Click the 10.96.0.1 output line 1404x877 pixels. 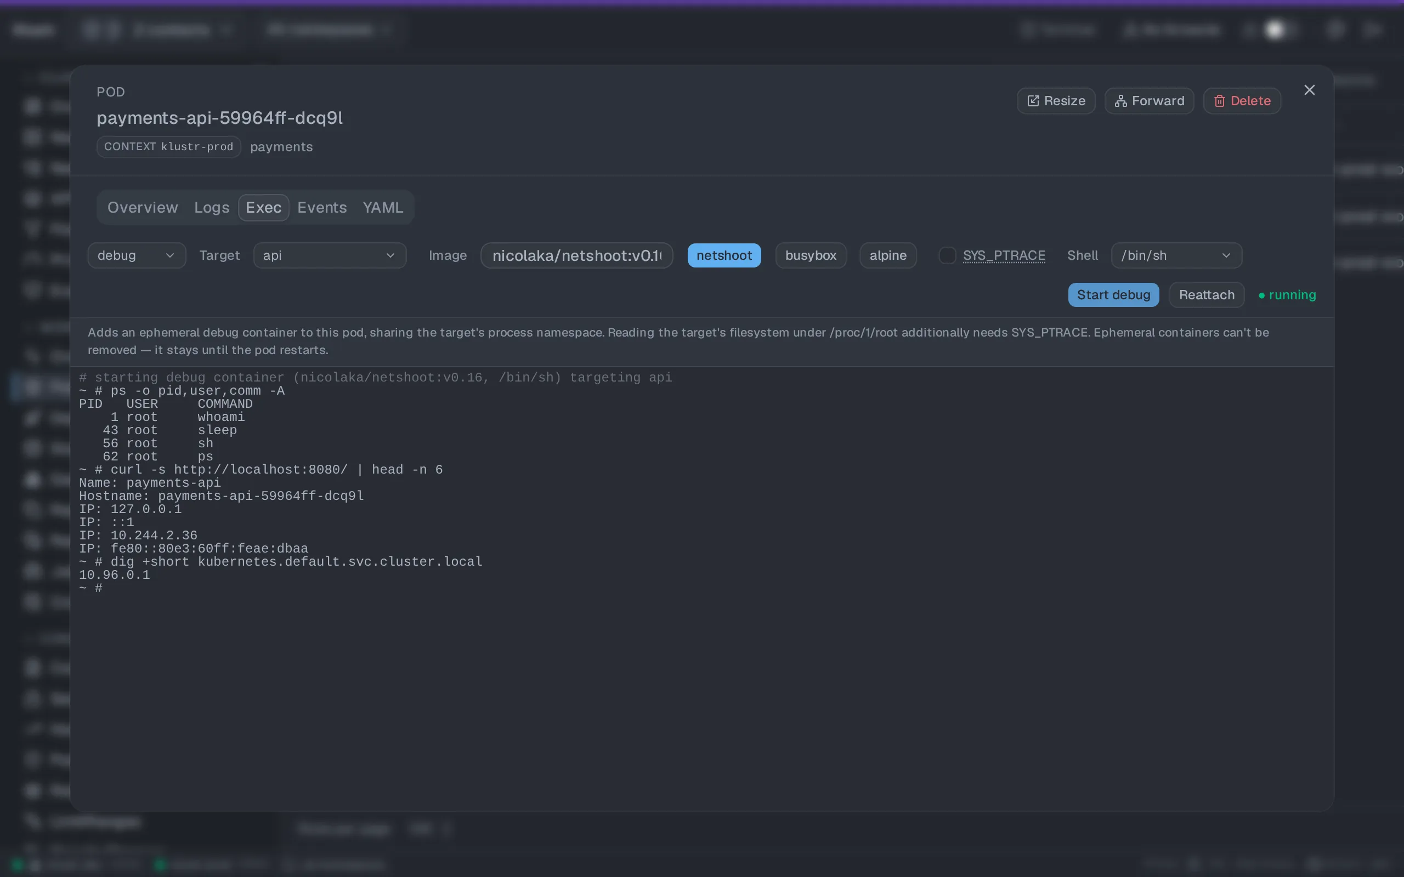click(x=114, y=575)
